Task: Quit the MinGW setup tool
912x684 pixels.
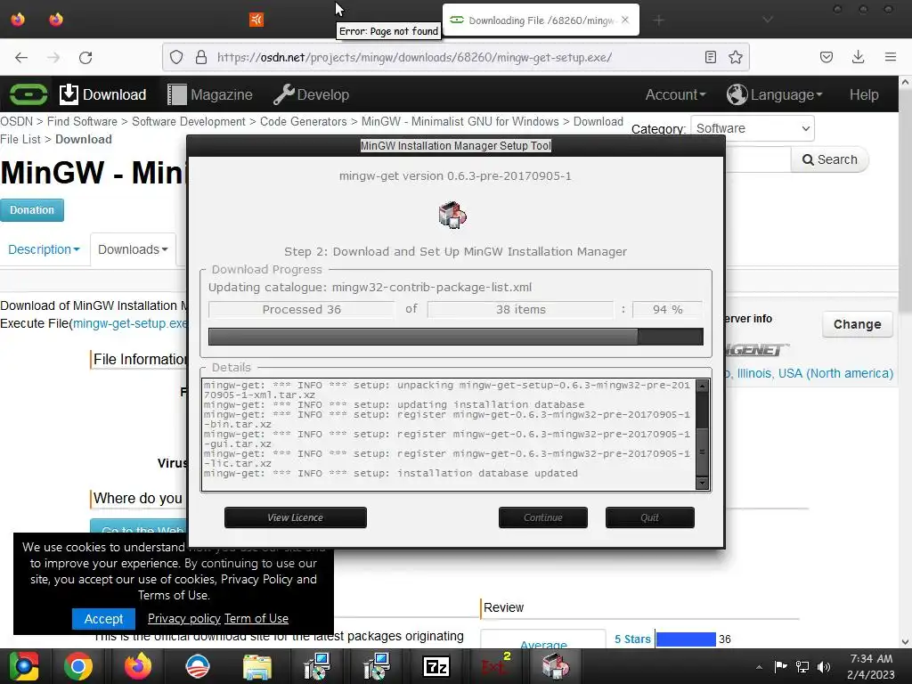Action: pyautogui.click(x=649, y=517)
